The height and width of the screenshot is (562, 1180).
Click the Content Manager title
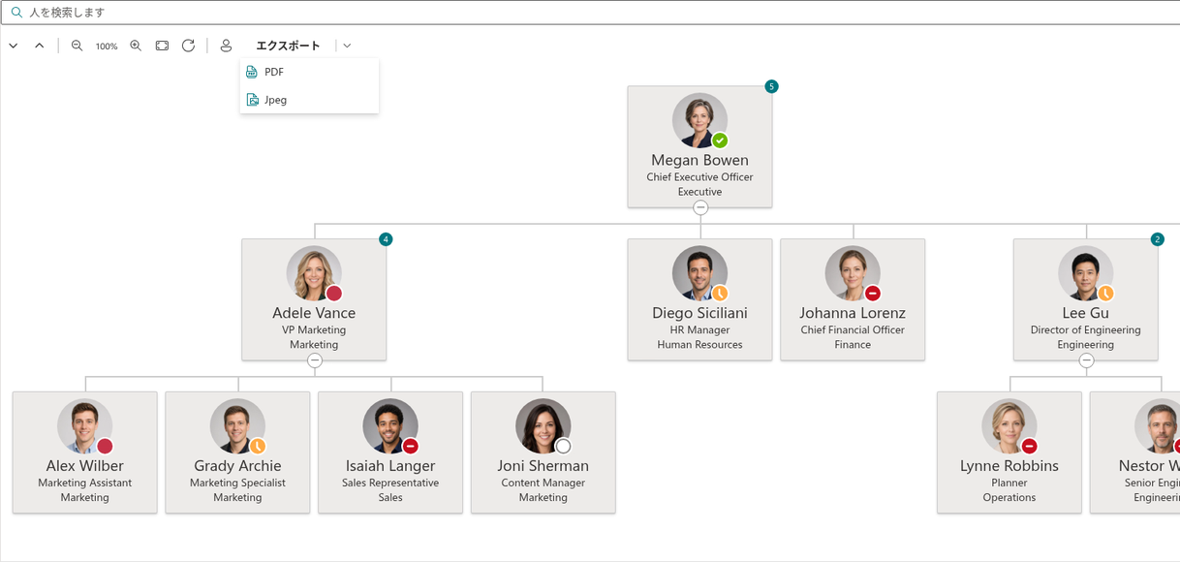[543, 484]
